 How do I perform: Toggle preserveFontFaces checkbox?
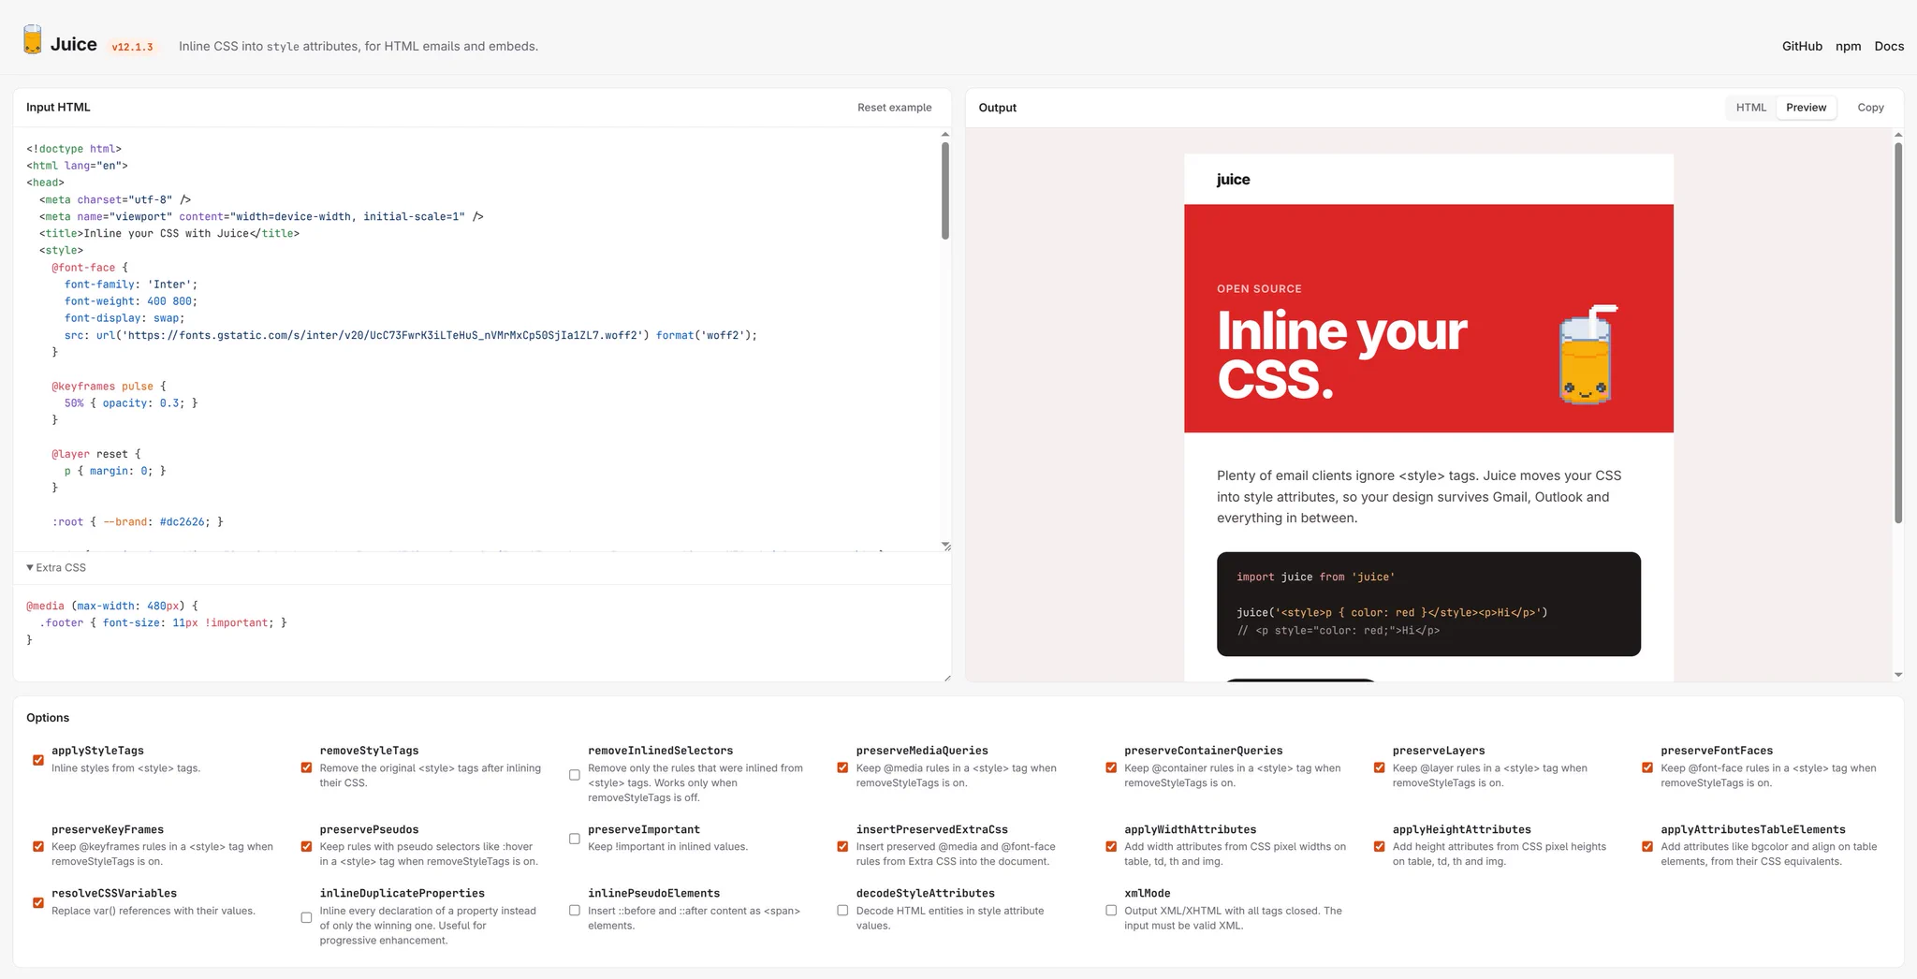[1647, 767]
